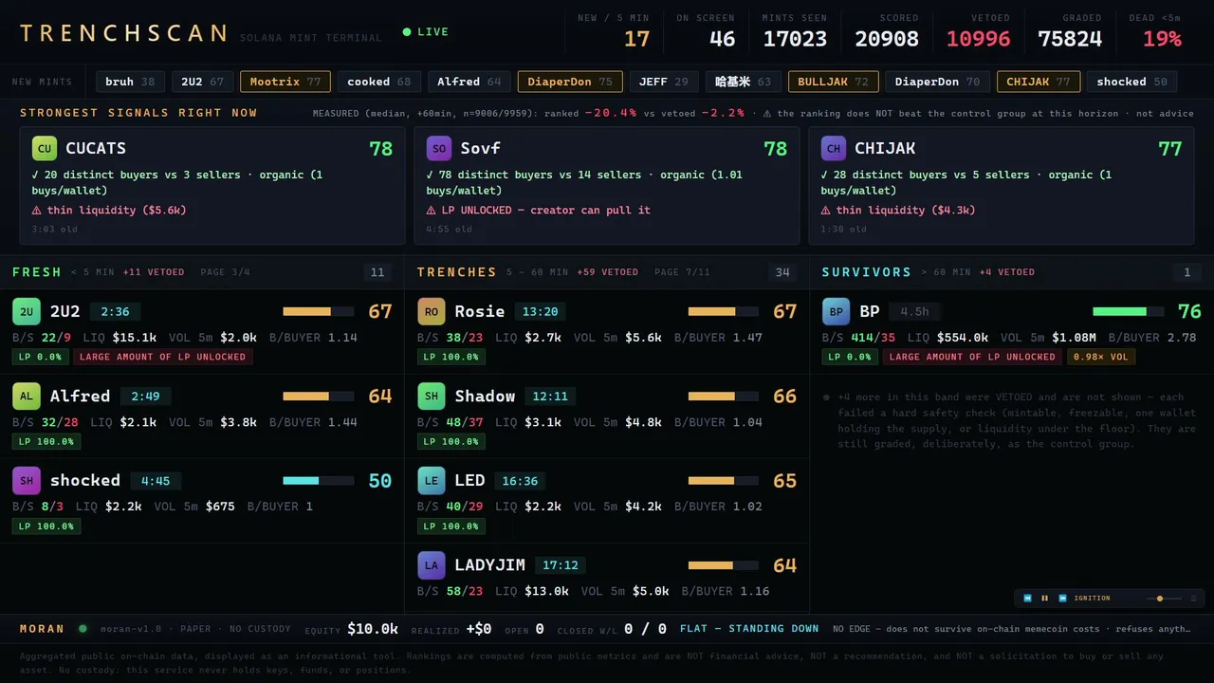
Task: Click the GRADED counter 75824
Action: (1070, 39)
